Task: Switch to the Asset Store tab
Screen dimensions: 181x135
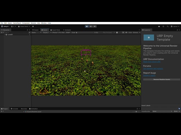Action: tap(55, 30)
